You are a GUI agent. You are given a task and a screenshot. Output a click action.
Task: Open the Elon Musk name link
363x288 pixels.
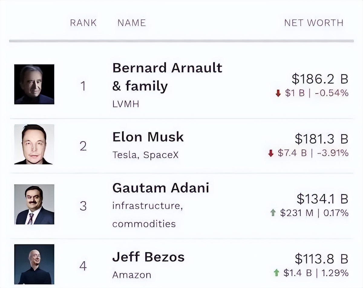pos(148,137)
